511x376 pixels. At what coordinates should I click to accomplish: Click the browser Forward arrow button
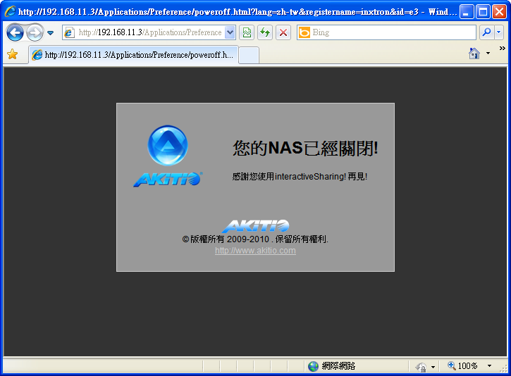[x=35, y=32]
